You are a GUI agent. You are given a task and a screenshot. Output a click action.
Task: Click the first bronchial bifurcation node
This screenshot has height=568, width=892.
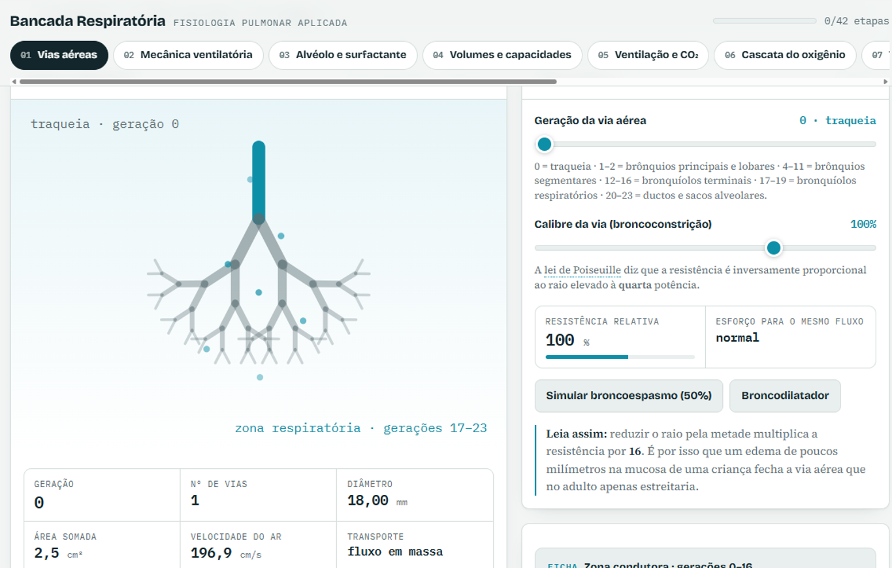[x=259, y=219]
